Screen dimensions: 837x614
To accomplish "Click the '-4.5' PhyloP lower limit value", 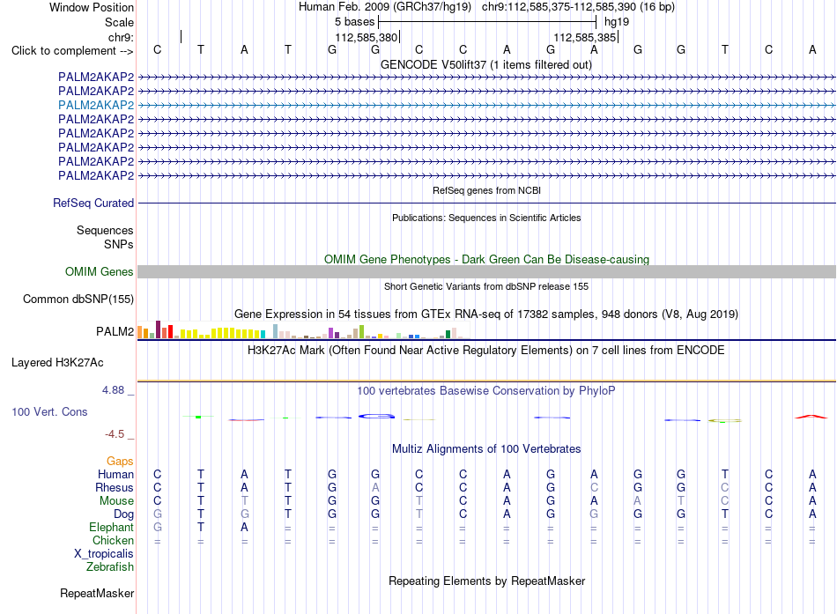I will 115,434.
